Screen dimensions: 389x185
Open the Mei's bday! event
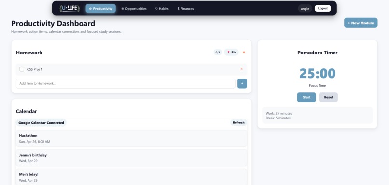coord(131,177)
